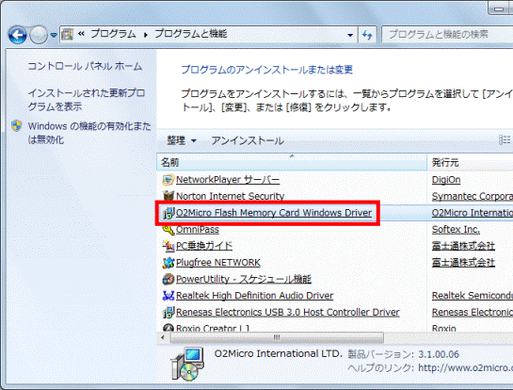513x390 pixels.
Task: Open the 整理 dropdown menu
Action: click(x=182, y=140)
